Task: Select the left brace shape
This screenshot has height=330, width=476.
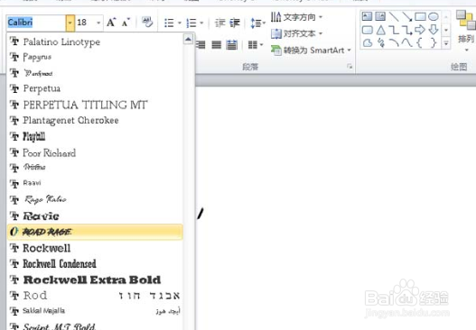Action: [x=420, y=42]
